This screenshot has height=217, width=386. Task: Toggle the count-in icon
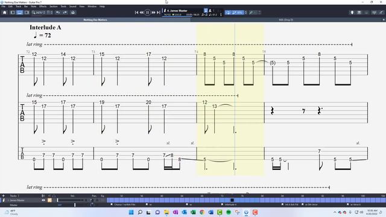206,11
